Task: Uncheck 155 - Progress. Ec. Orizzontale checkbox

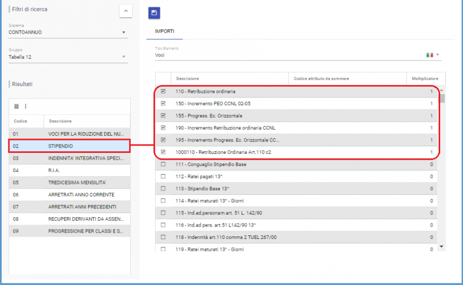Action: click(x=163, y=116)
